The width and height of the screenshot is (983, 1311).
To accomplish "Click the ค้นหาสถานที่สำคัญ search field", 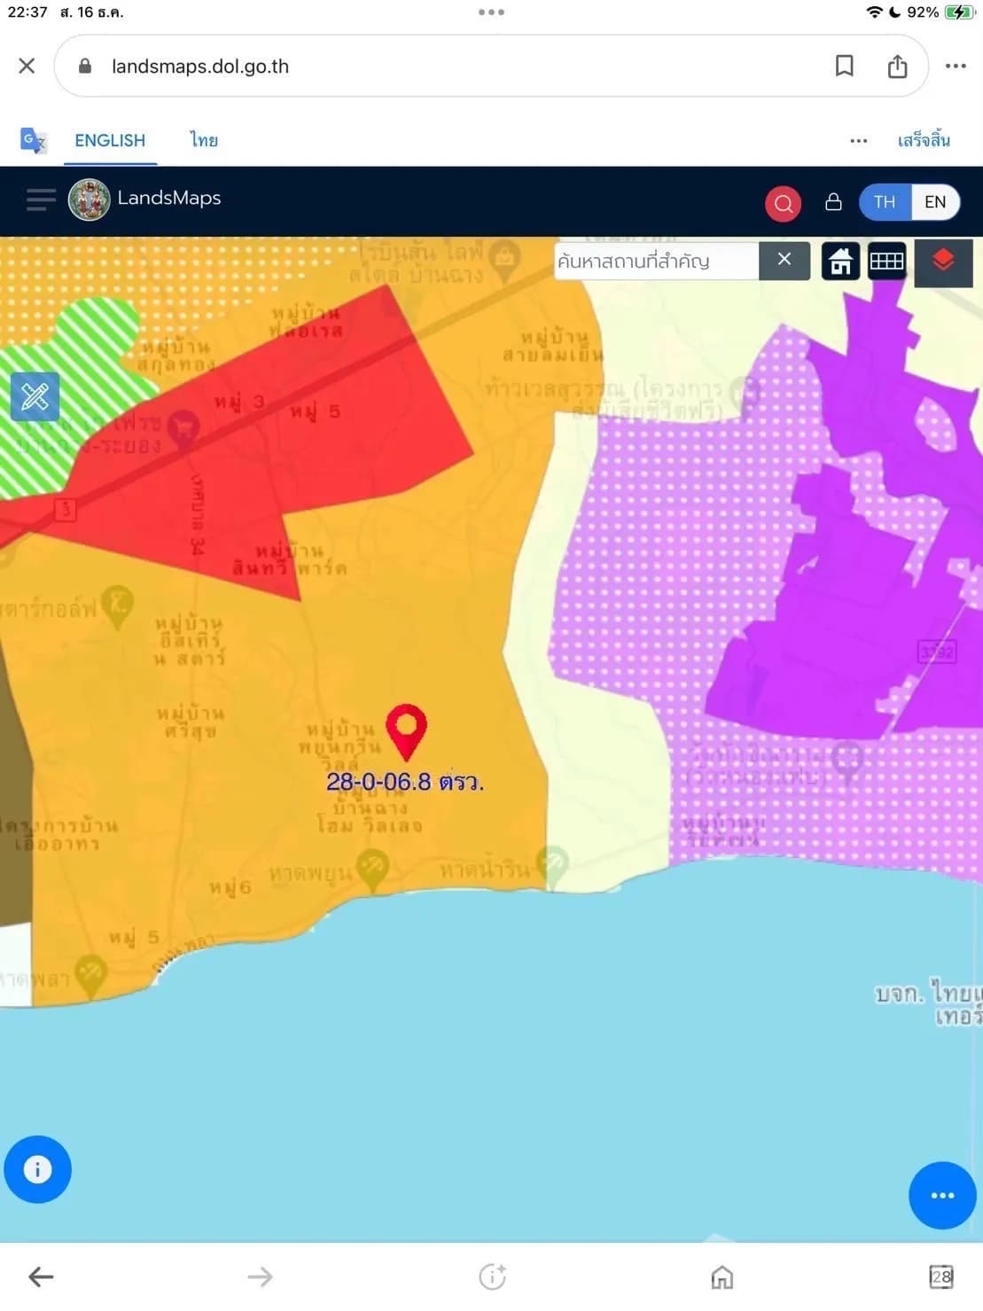I will click(x=656, y=261).
